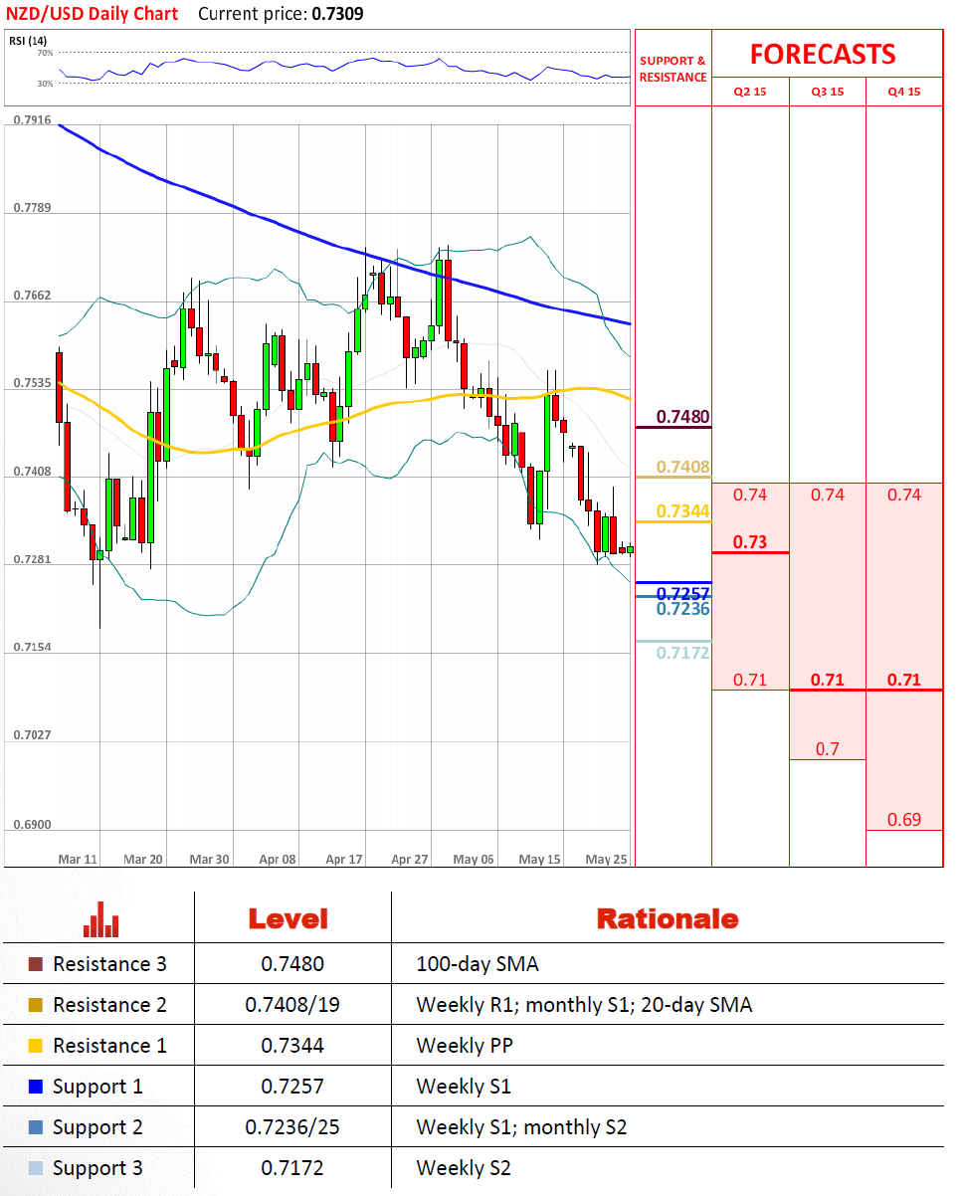Screen dimensions: 962x1196
Task: Click the 0.7344 level label beside chart
Action: [x=683, y=511]
